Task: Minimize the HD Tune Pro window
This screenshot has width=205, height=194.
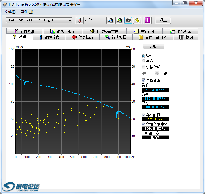Action: (x=177, y=3)
